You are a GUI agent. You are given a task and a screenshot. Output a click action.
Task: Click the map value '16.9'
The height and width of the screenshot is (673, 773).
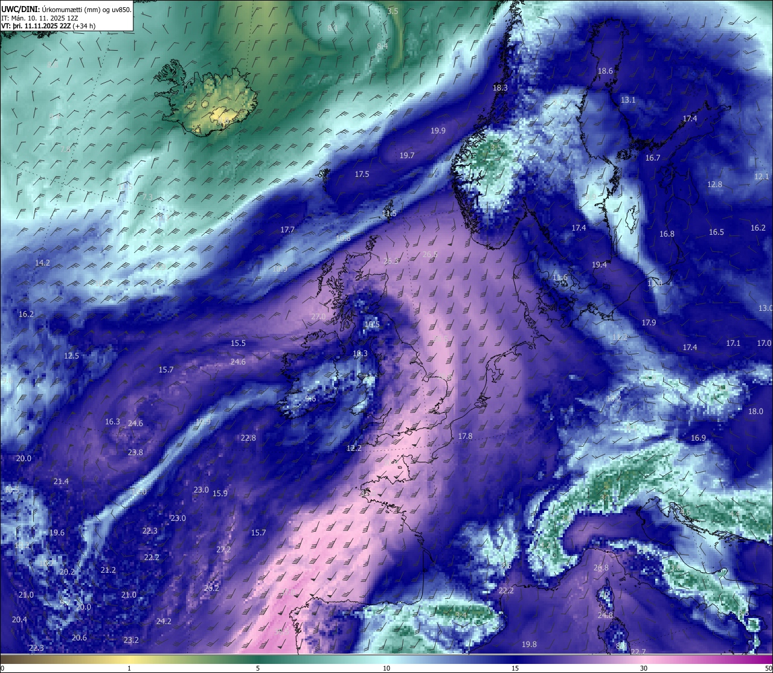[698, 438]
